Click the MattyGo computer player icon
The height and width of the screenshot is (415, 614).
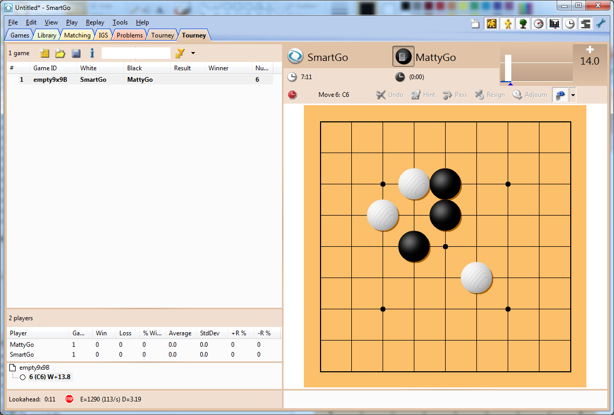coord(403,56)
